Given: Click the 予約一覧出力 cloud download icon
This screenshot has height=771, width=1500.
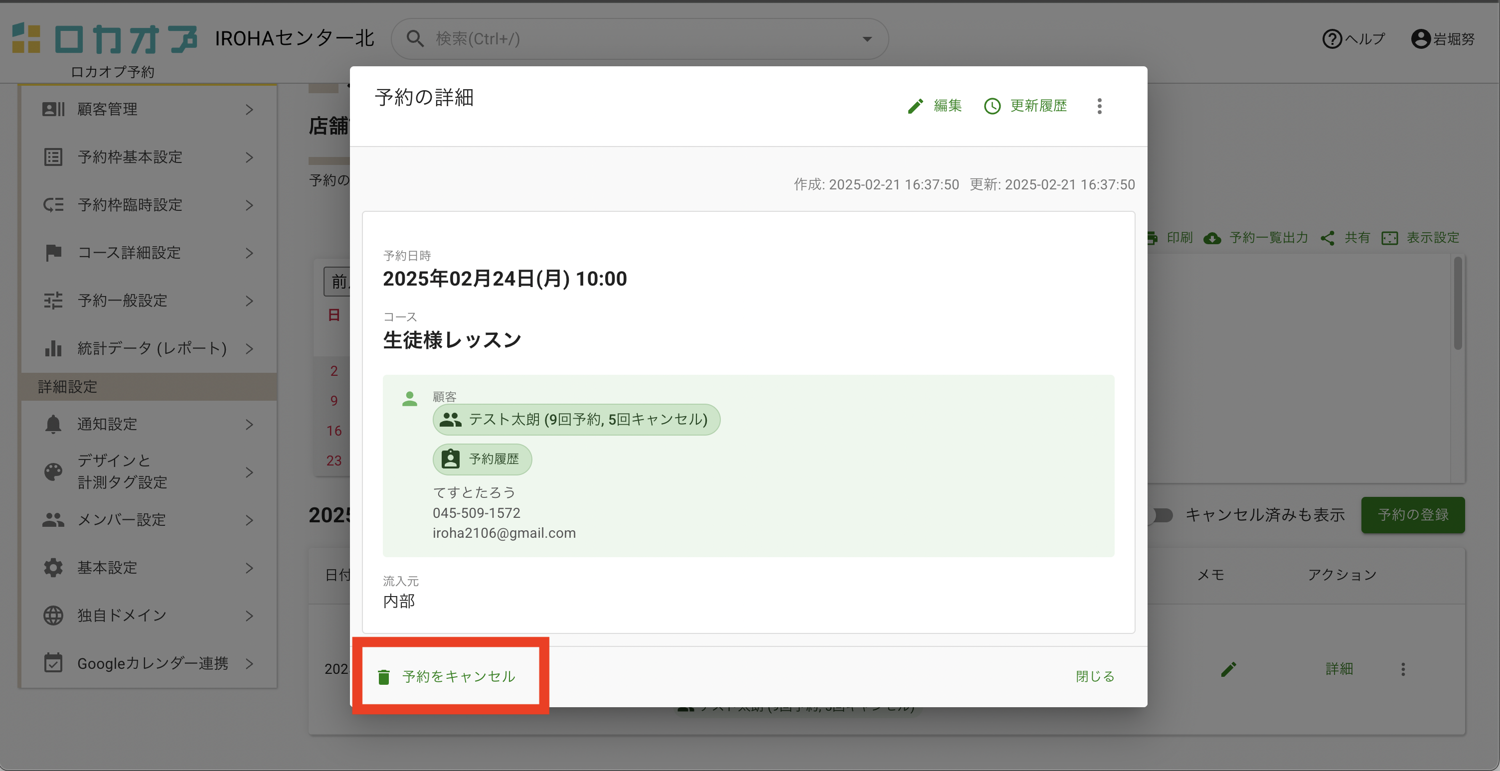Looking at the screenshot, I should tap(1212, 238).
